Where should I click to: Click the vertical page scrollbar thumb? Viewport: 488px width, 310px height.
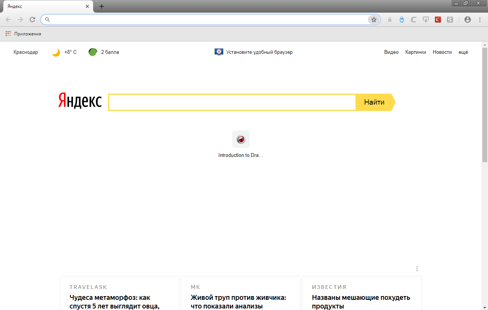[x=485, y=105]
